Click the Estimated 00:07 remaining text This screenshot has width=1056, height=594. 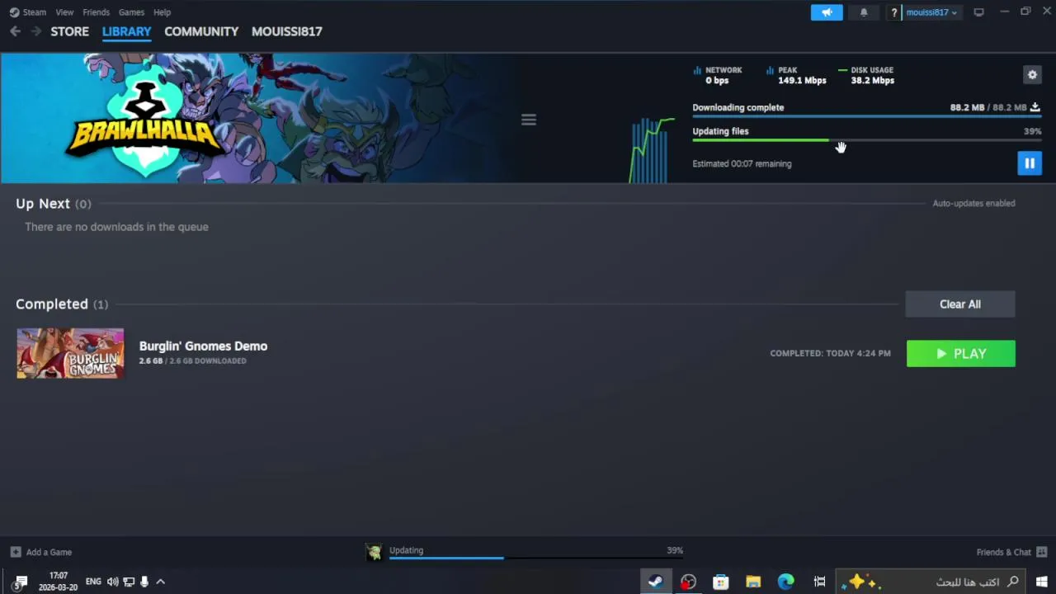coord(742,163)
